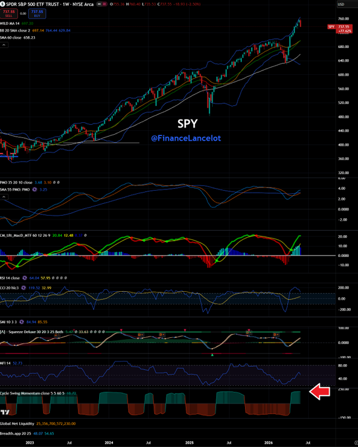Viewport: 358px width, 447px height.
Task: Click the purple icon beside CCI 20 hlc3
Action: pyautogui.click(x=24, y=288)
